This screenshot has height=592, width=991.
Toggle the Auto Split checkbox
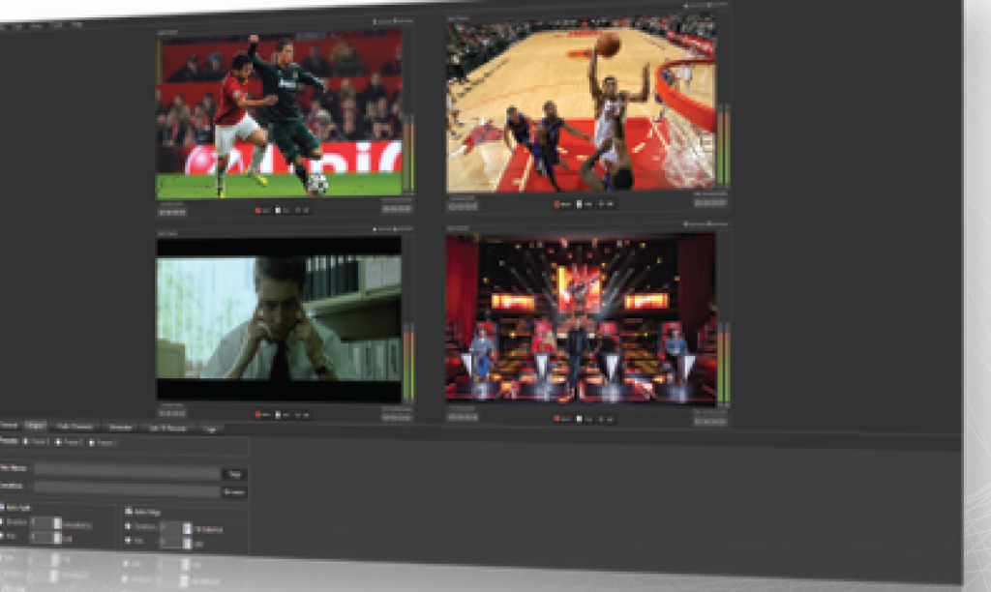tap(3, 507)
